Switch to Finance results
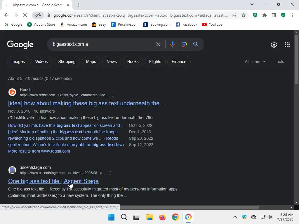 179,62
